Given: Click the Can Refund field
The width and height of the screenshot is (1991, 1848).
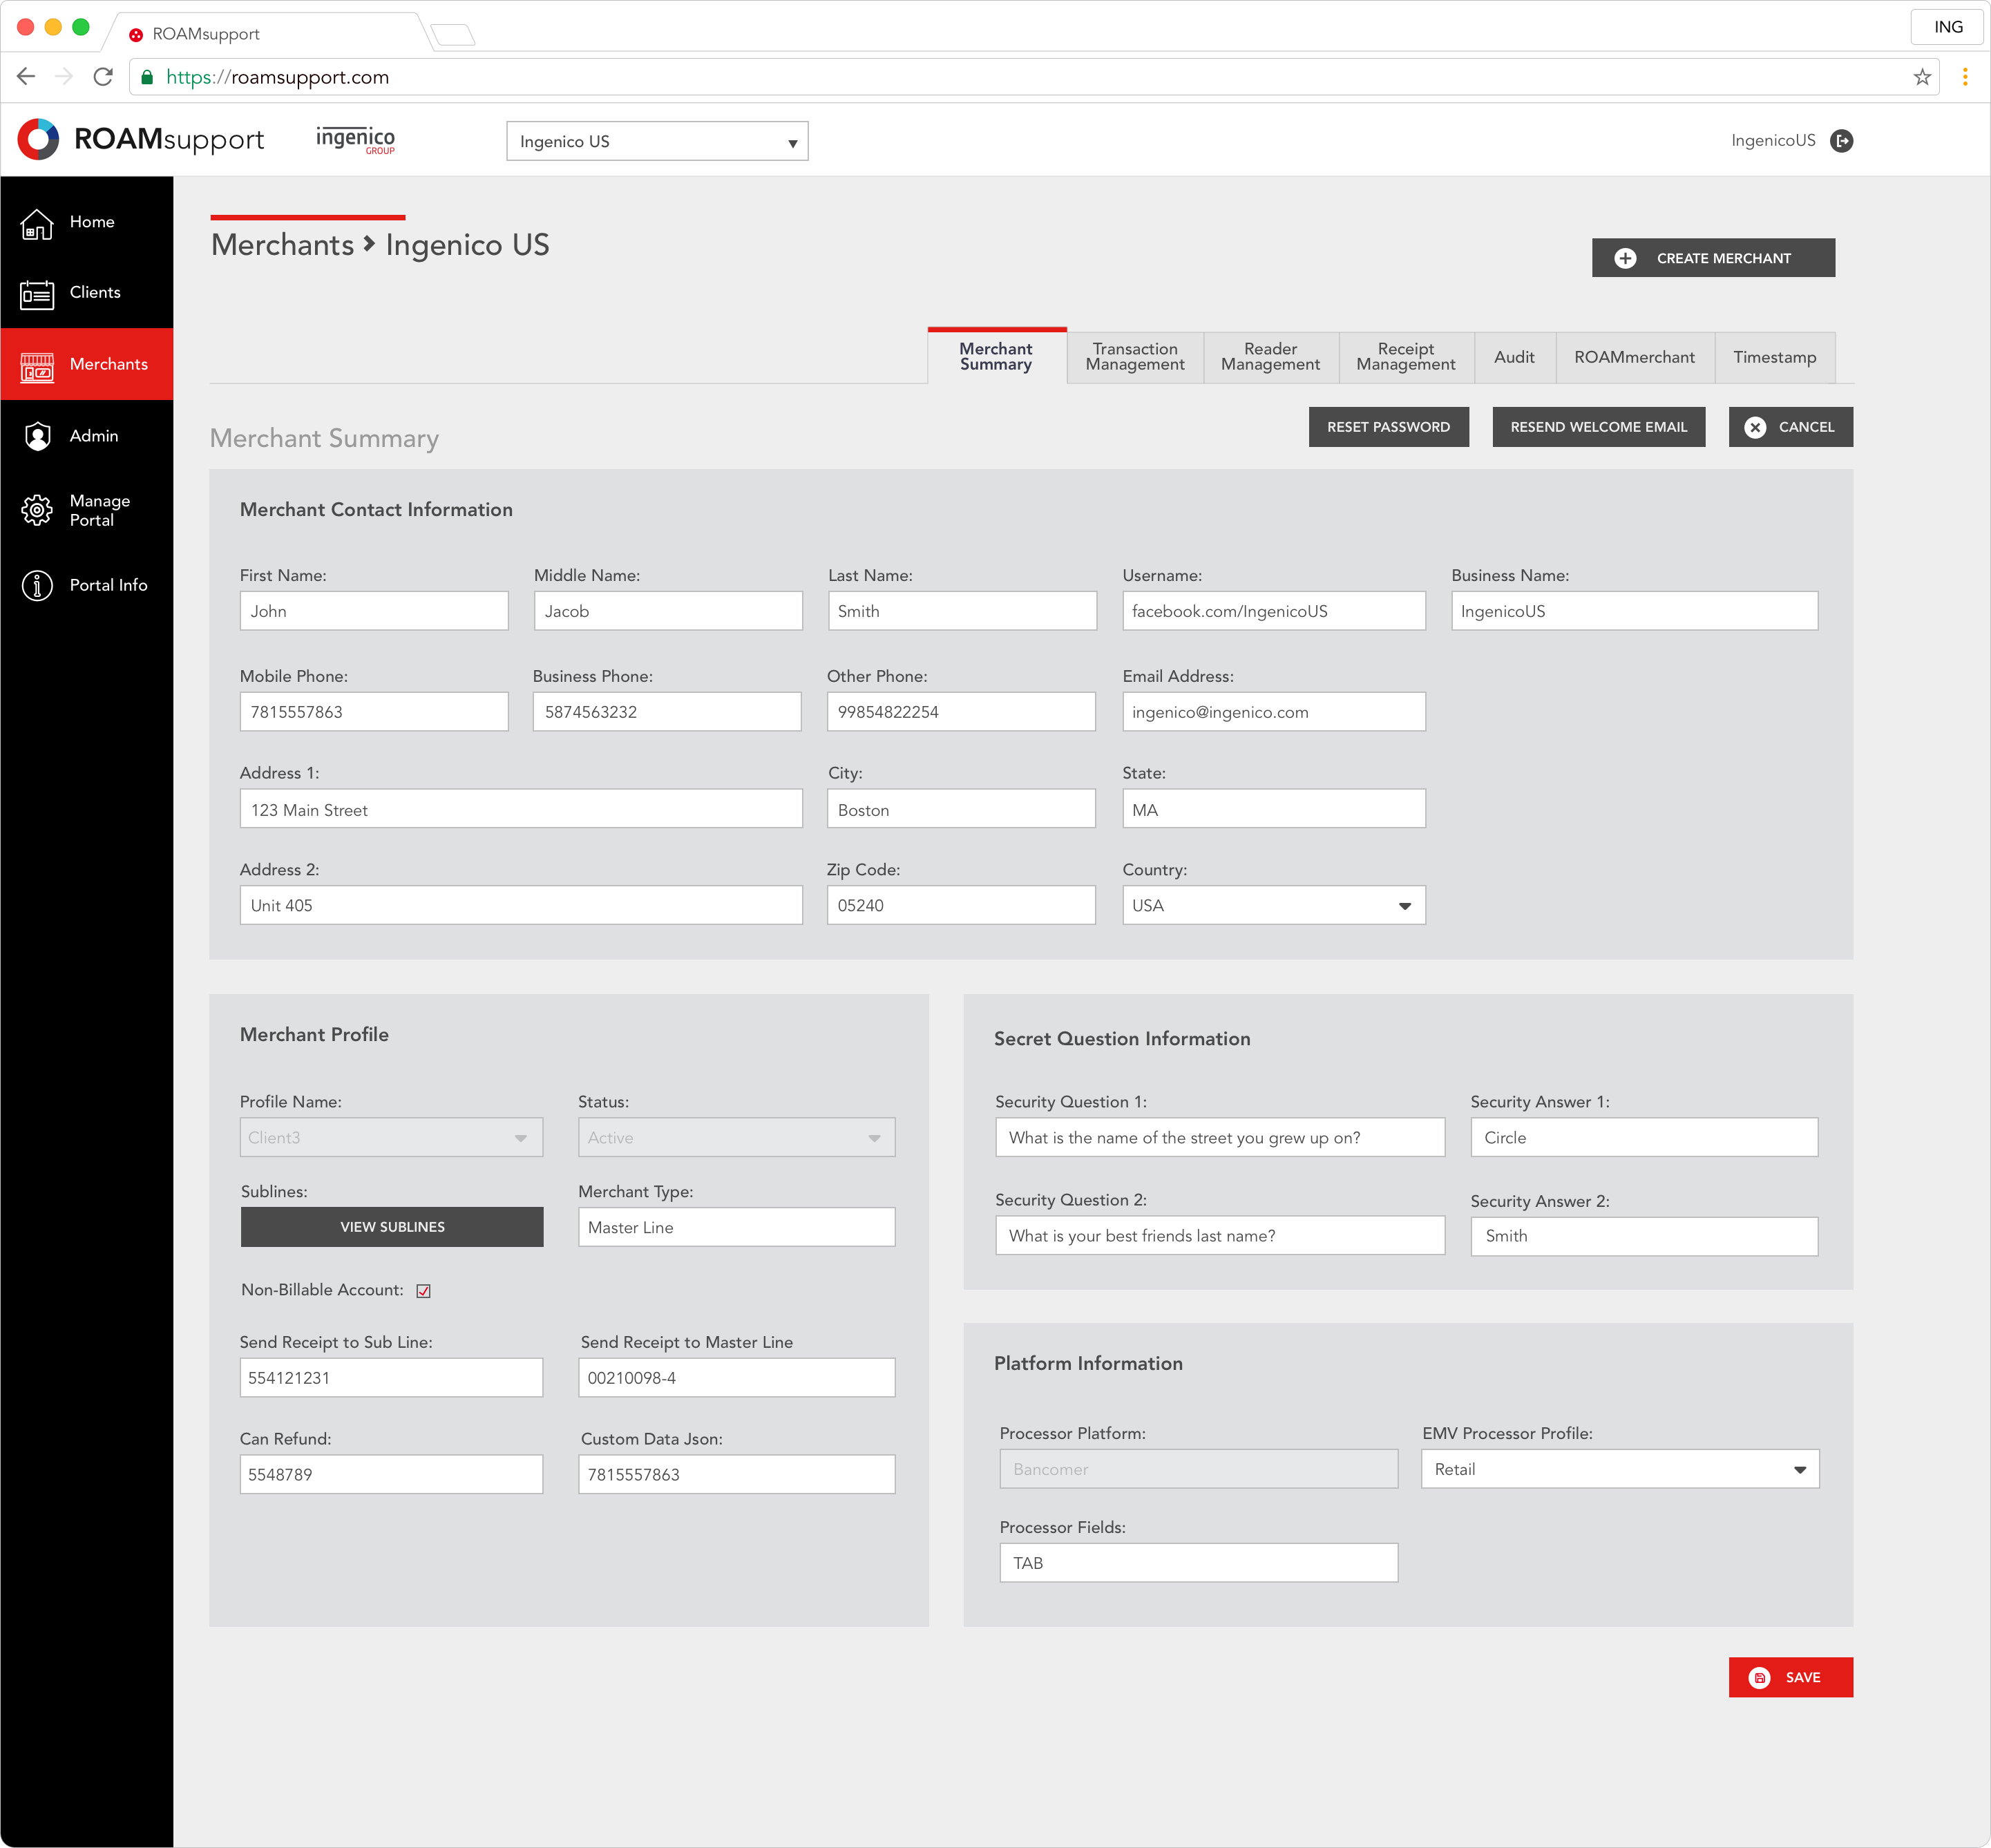Looking at the screenshot, I should coord(391,1474).
